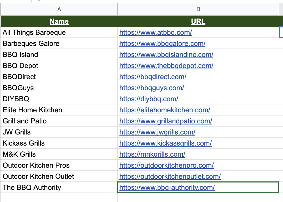Select the BBQGuys cell
Image resolution: width=283 pixels, height=202 pixels.
click(x=59, y=88)
